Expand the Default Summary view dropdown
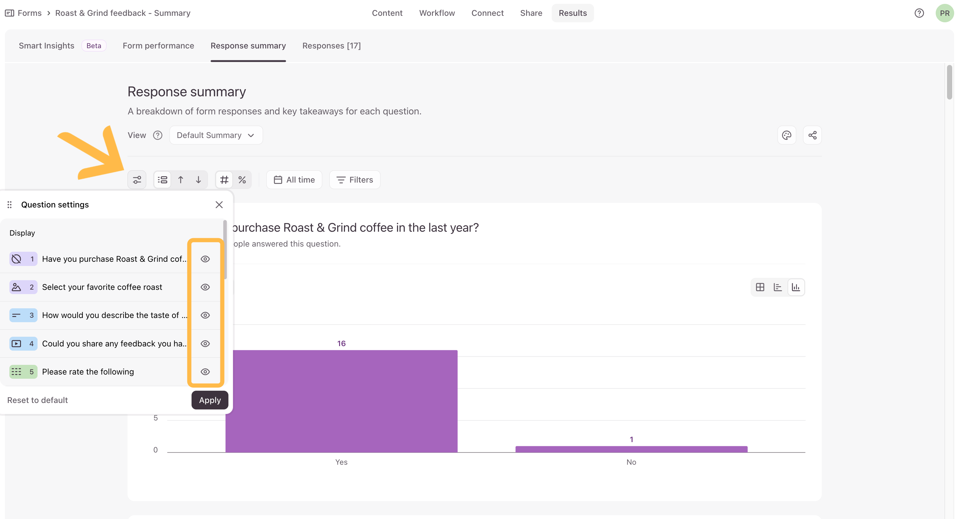The width and height of the screenshot is (959, 519). point(216,135)
